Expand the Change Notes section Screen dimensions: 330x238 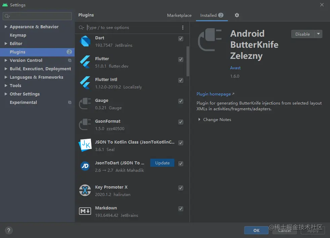pyautogui.click(x=199, y=120)
